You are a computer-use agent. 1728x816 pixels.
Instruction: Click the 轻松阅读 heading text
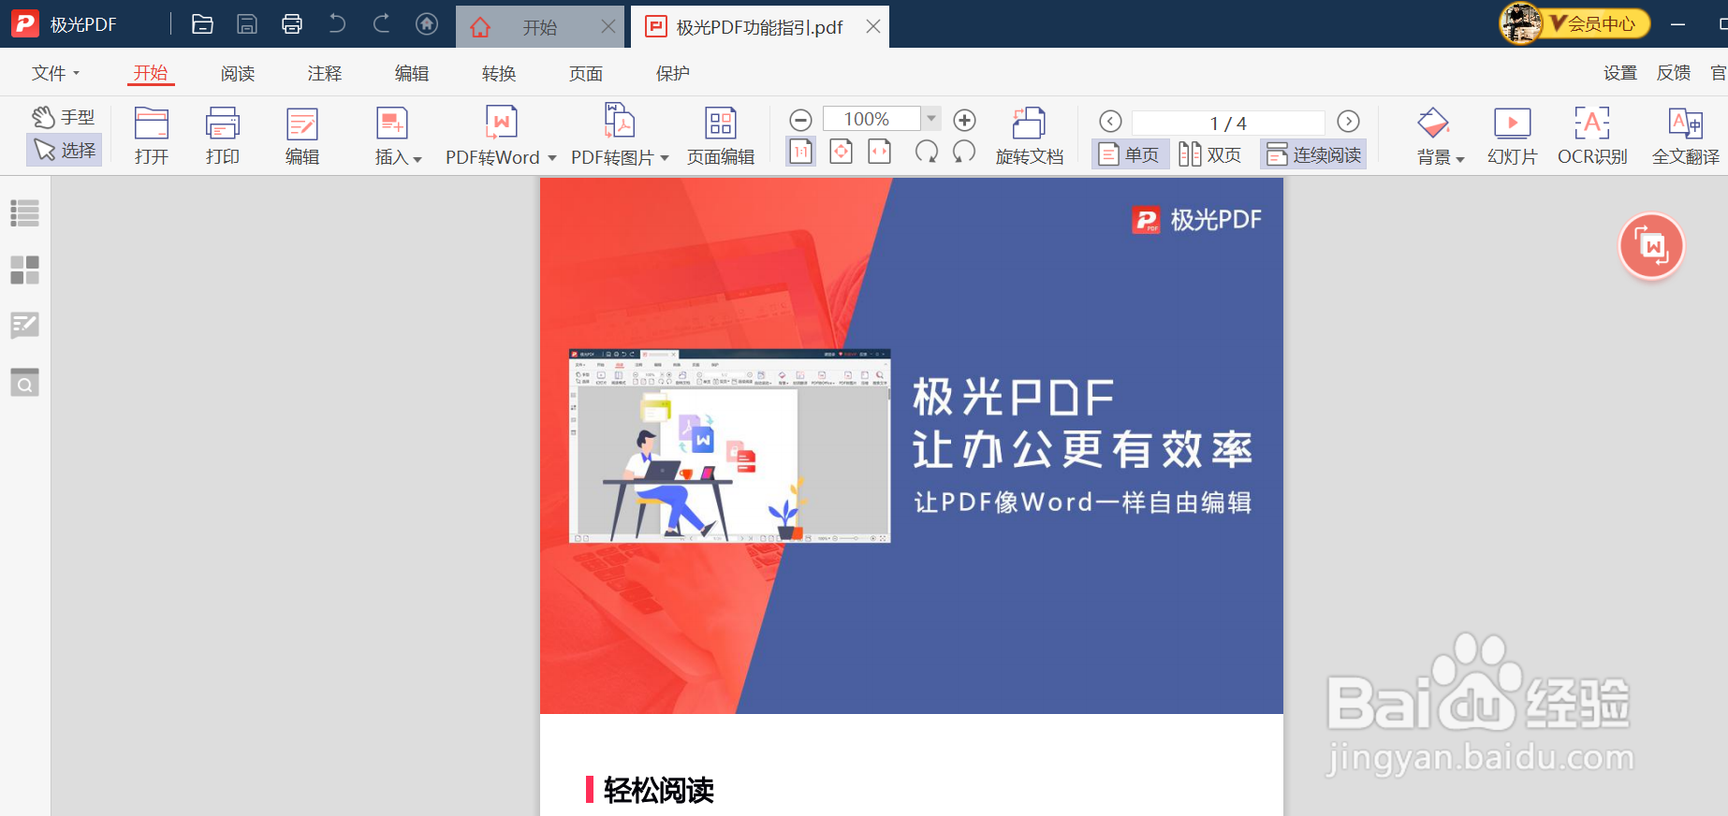pyautogui.click(x=659, y=791)
